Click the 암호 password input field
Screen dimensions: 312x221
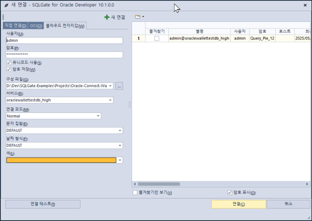click(64, 55)
